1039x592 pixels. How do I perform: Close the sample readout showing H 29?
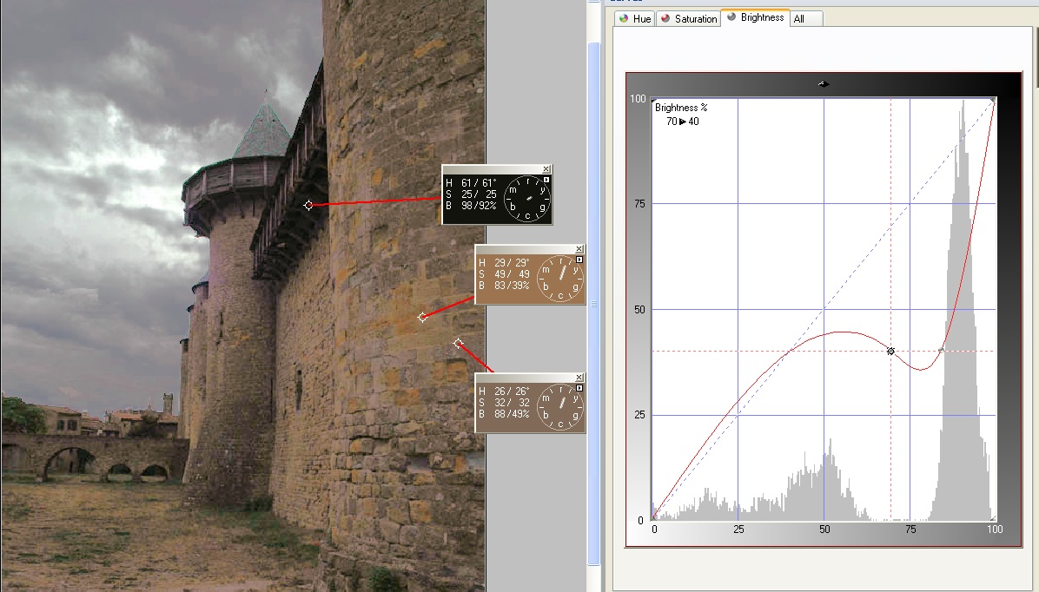click(579, 249)
